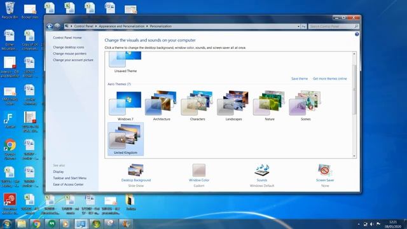The image size is (407, 229).
Task: Select the Windows 7 theme
Action: [x=125, y=106]
